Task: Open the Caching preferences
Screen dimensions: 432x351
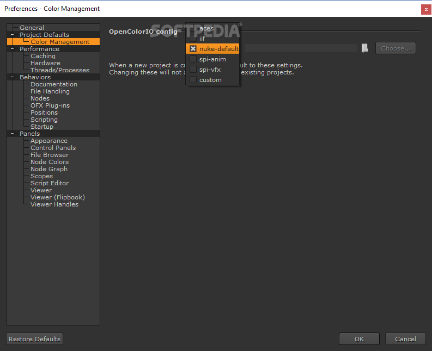Action: coord(43,56)
